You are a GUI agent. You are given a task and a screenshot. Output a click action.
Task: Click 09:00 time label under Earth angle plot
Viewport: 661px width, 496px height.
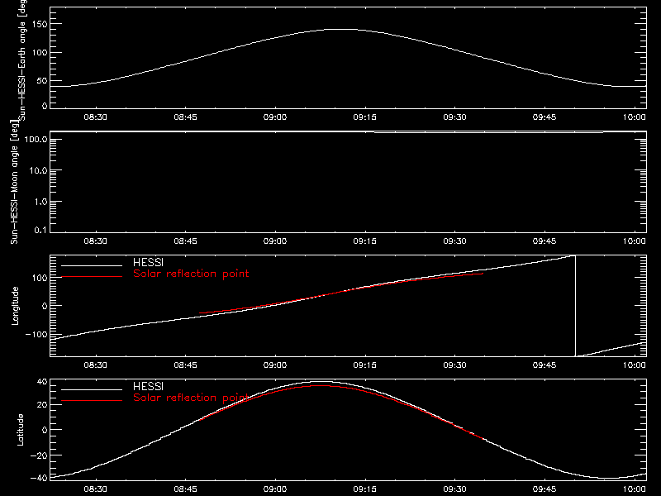[275, 117]
